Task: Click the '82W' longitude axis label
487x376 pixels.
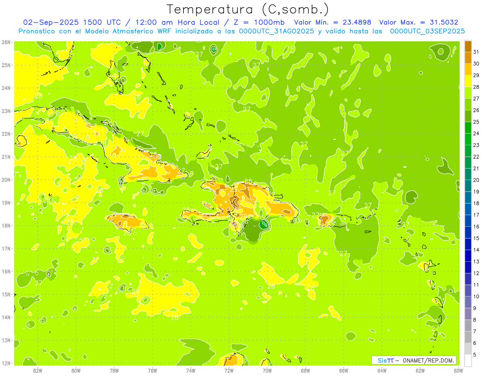Action: click(x=38, y=370)
